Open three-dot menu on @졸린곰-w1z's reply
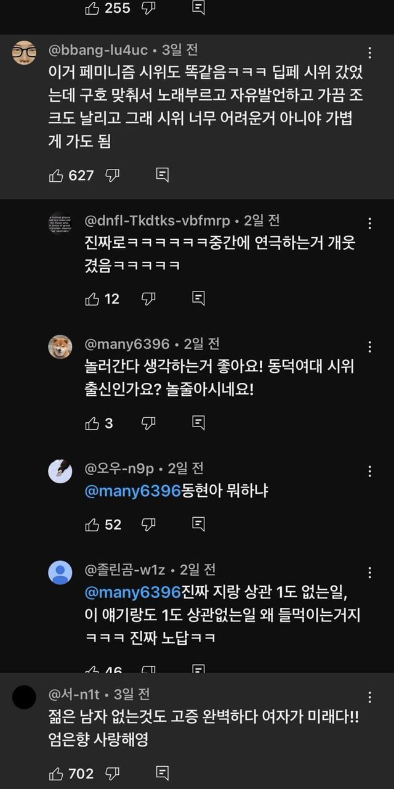The height and width of the screenshot is (789, 394). [x=369, y=572]
